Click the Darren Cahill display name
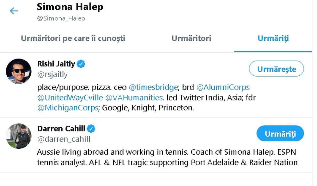This screenshot has width=317, height=186. click(61, 129)
